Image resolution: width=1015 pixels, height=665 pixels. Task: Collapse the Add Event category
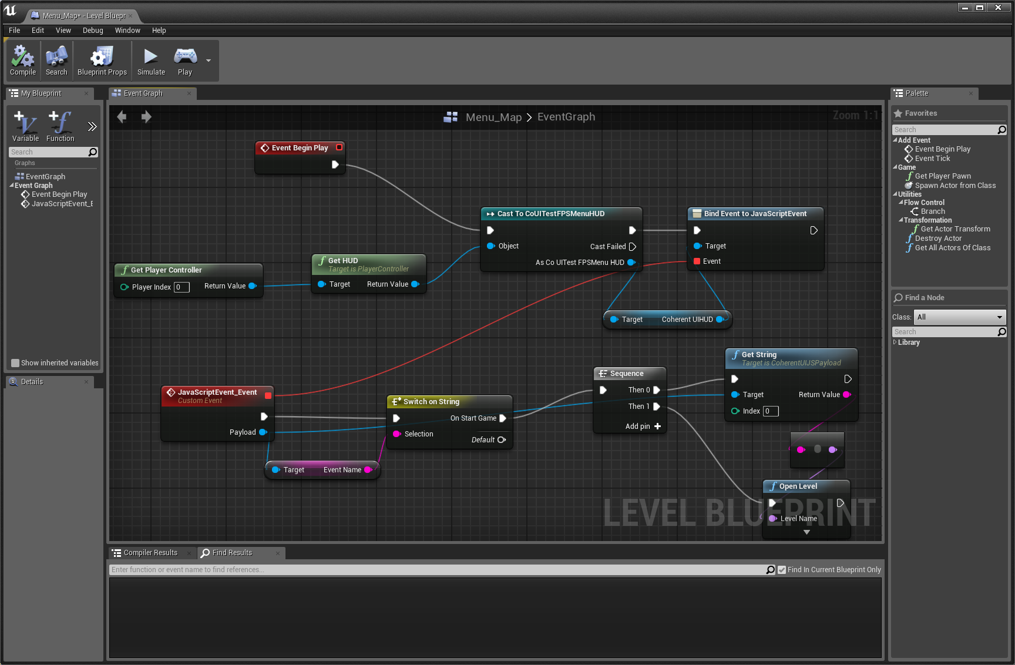tap(895, 140)
